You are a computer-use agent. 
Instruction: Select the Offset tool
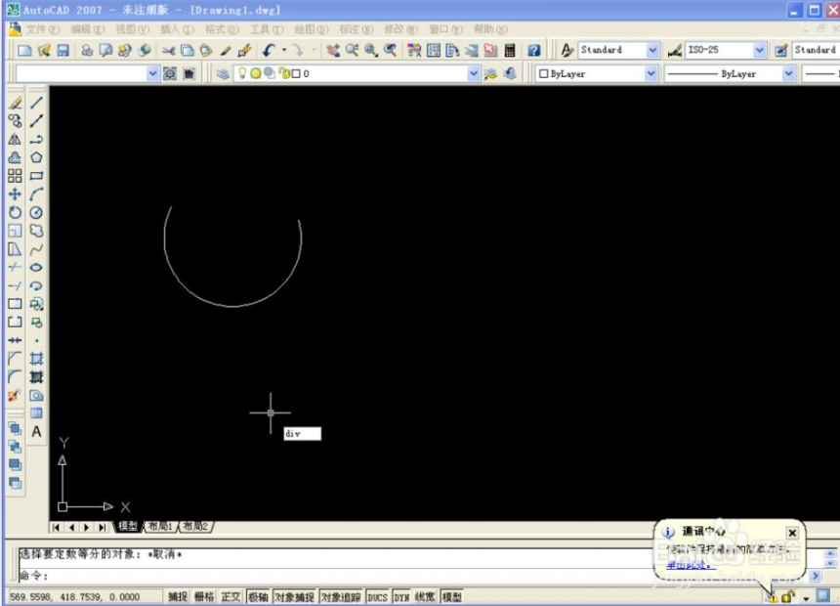click(x=15, y=157)
